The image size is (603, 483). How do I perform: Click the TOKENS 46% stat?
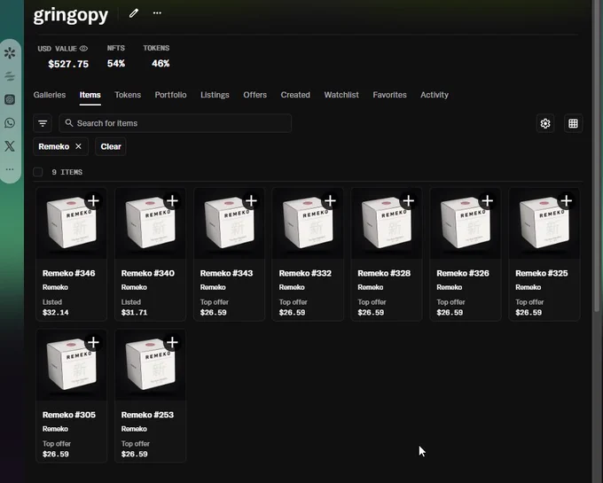click(x=157, y=56)
